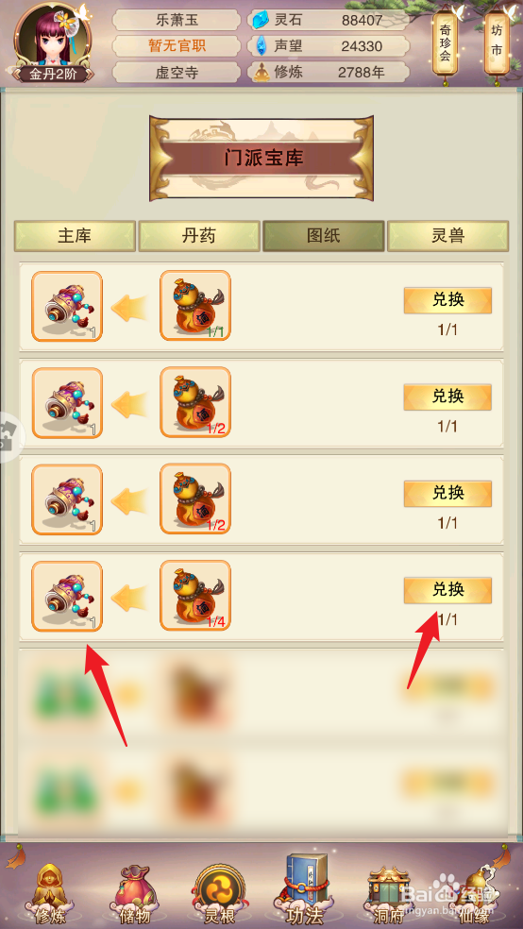Switch to the 灵兽 tab
Image resolution: width=523 pixels, height=929 pixels.
(447, 236)
